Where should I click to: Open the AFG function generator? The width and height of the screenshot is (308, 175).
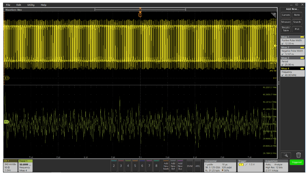tap(198, 166)
